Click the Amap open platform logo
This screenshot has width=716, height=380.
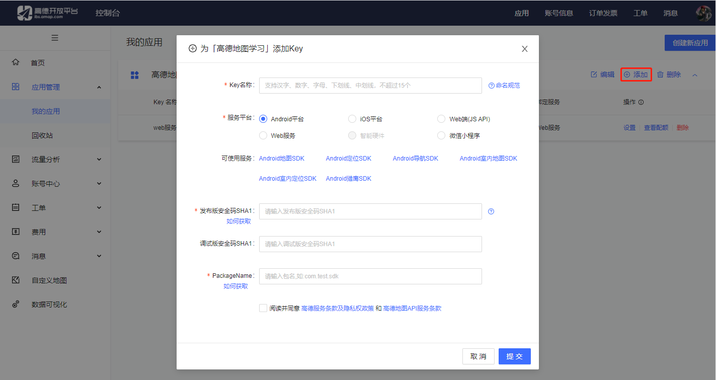pos(47,13)
